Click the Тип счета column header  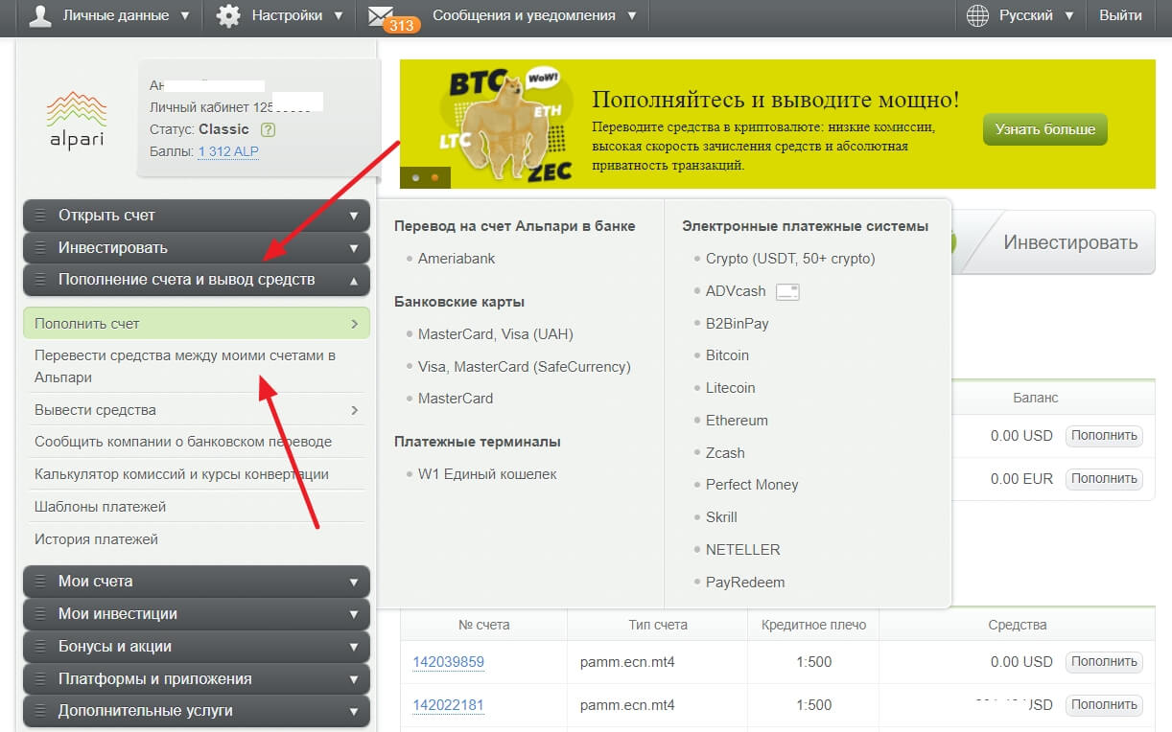[x=657, y=625]
